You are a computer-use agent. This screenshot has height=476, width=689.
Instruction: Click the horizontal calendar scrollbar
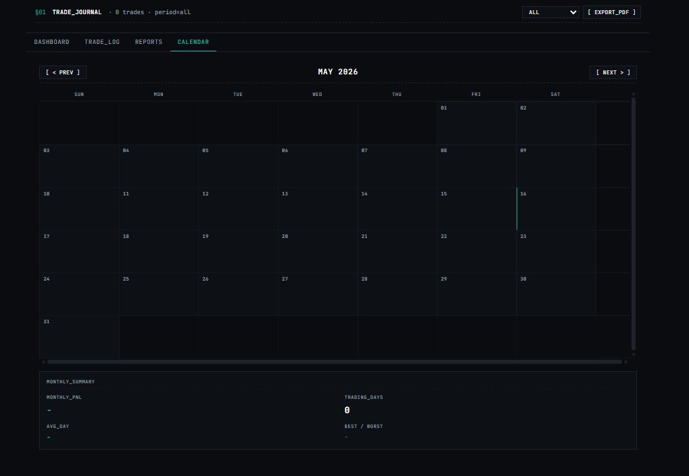335,362
